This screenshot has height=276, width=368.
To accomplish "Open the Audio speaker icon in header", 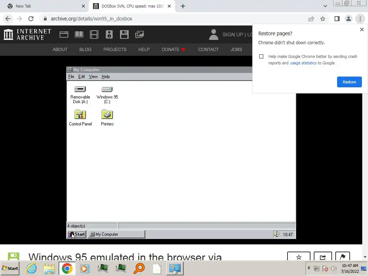I will click(x=109, y=34).
